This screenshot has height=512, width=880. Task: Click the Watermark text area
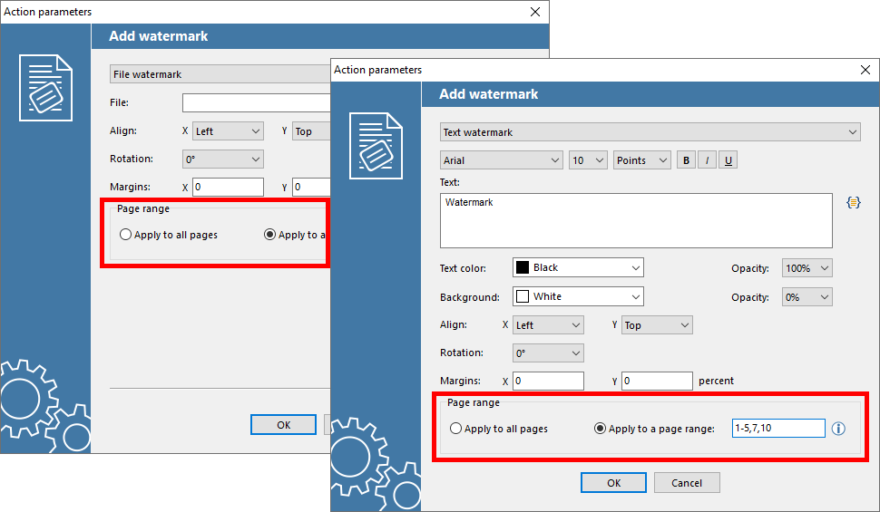click(636, 221)
